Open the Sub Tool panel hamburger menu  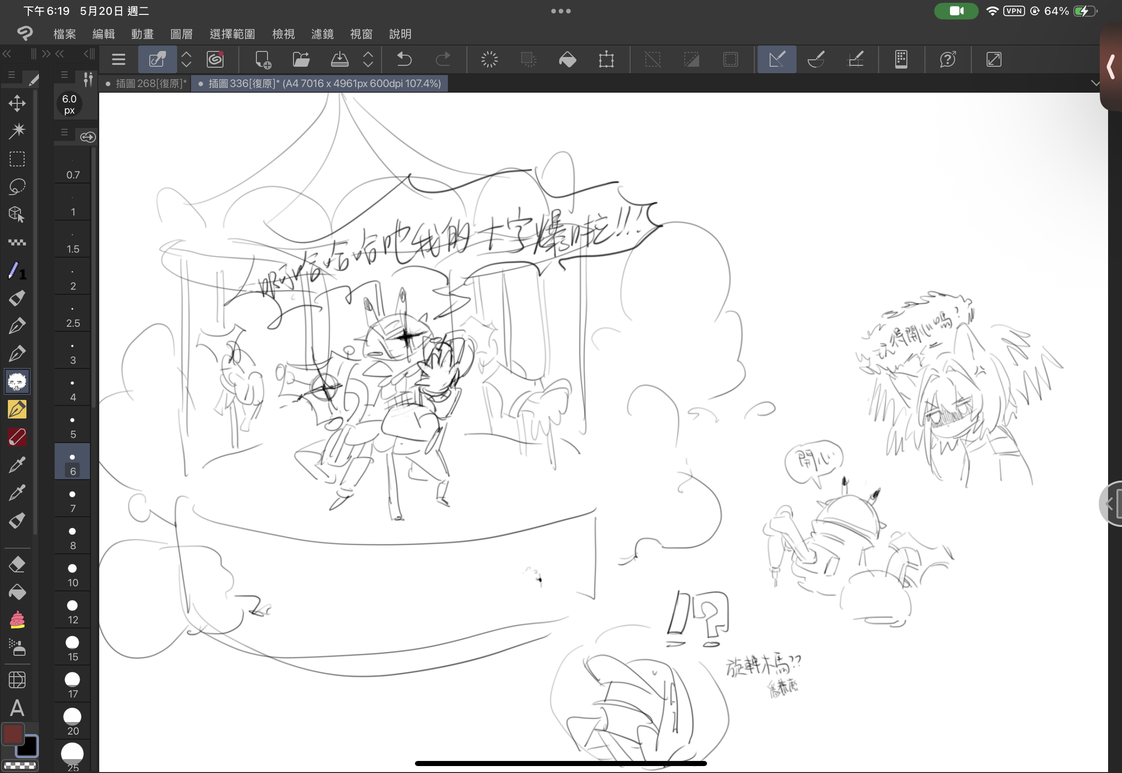(64, 75)
